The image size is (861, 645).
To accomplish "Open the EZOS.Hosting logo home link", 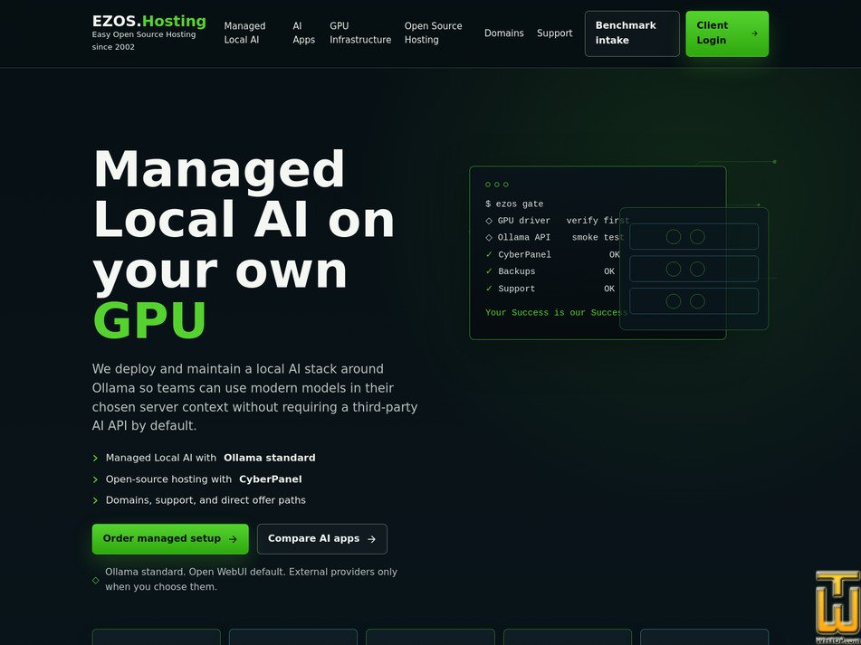I will (x=148, y=33).
